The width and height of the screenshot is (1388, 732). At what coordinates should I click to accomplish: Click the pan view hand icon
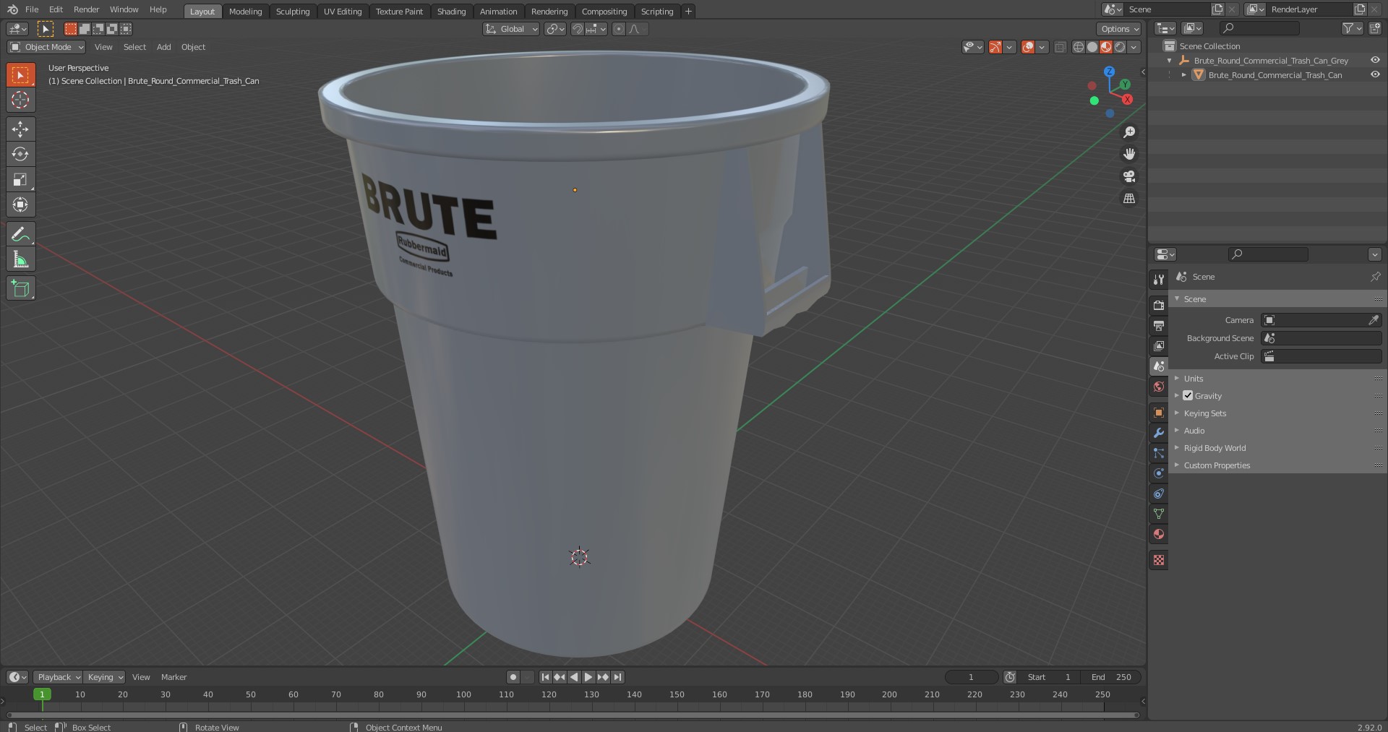[1128, 154]
